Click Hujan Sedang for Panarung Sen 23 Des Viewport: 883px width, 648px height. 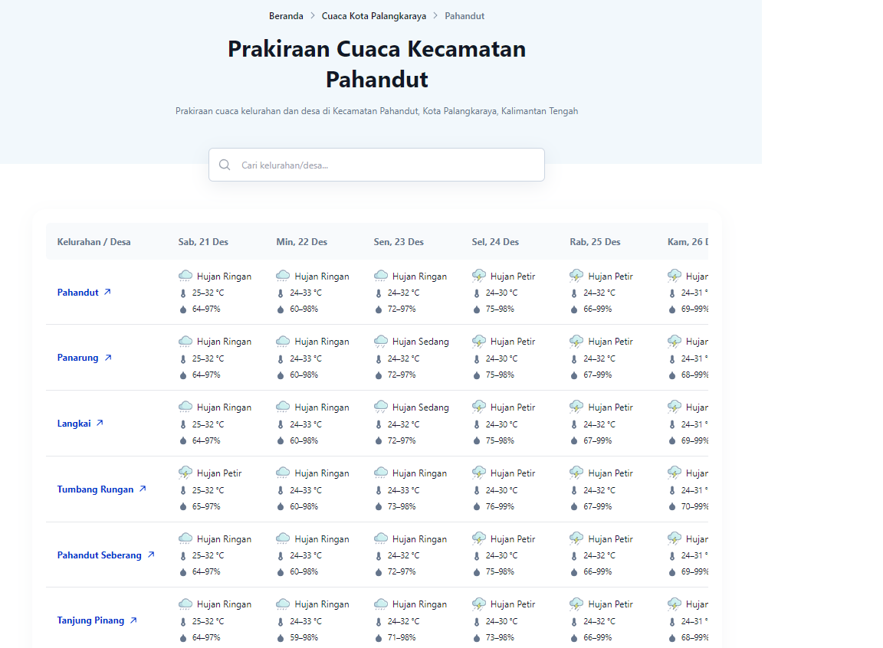421,342
